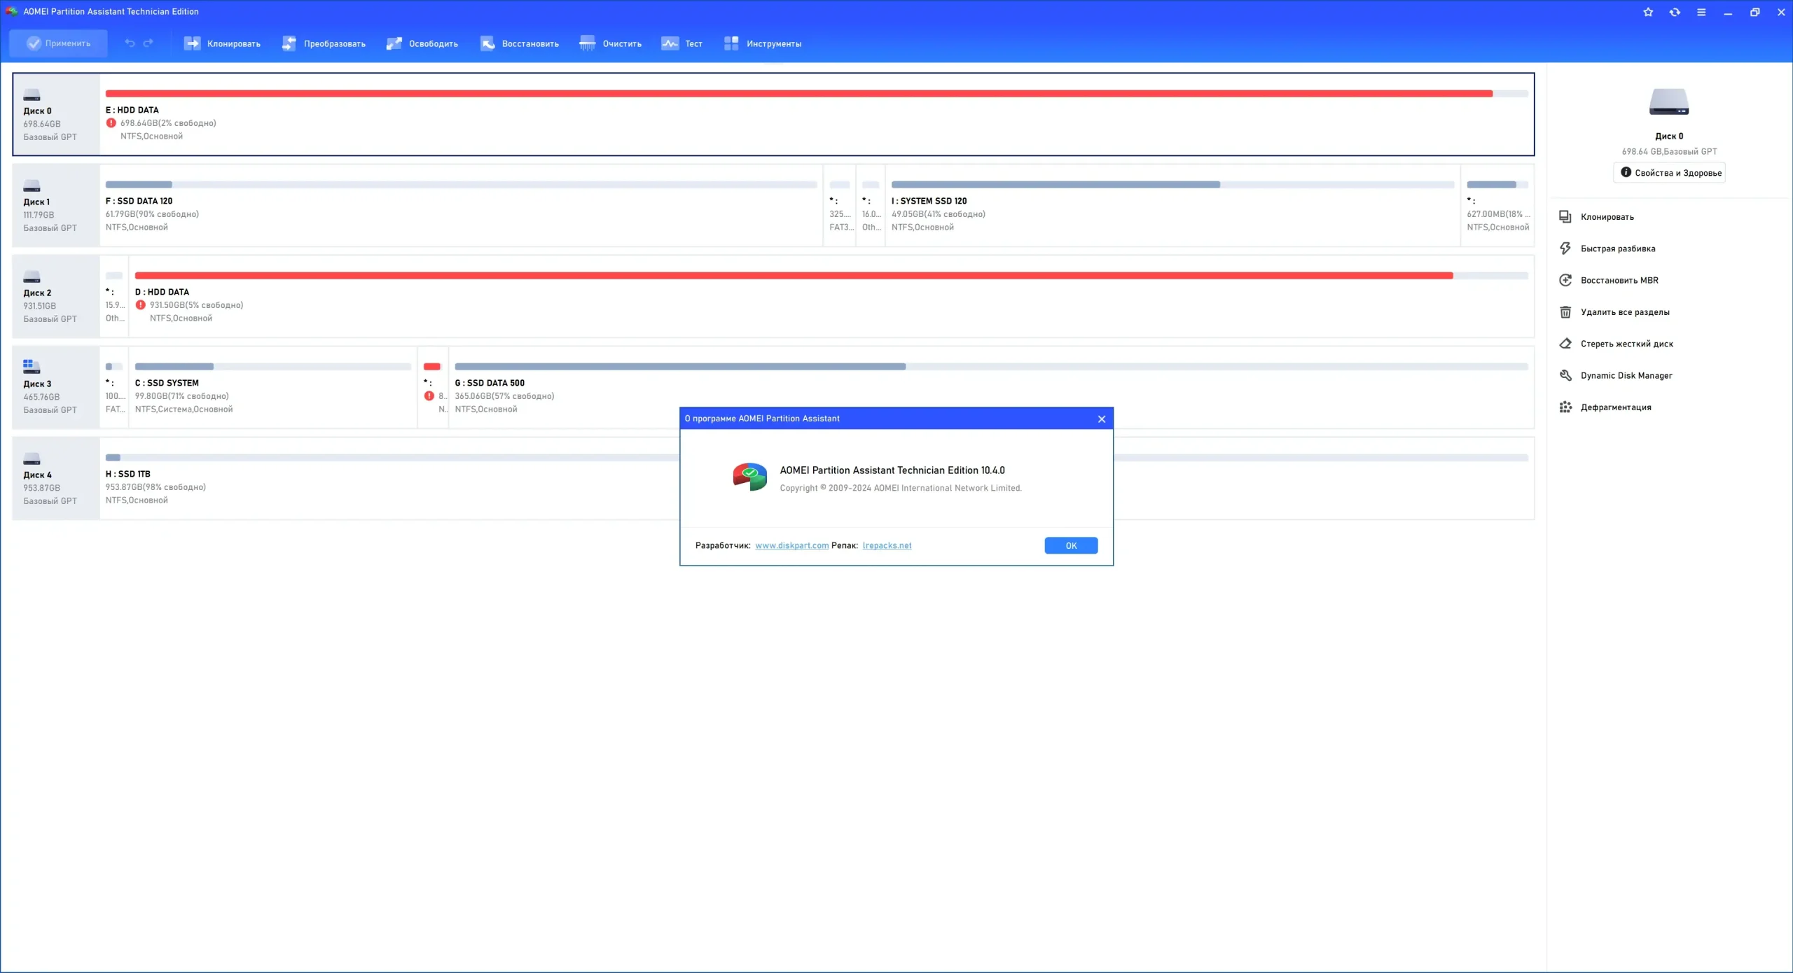Image resolution: width=1793 pixels, height=973 pixels.
Task: Click OK in the About dialog
Action: coord(1070,545)
